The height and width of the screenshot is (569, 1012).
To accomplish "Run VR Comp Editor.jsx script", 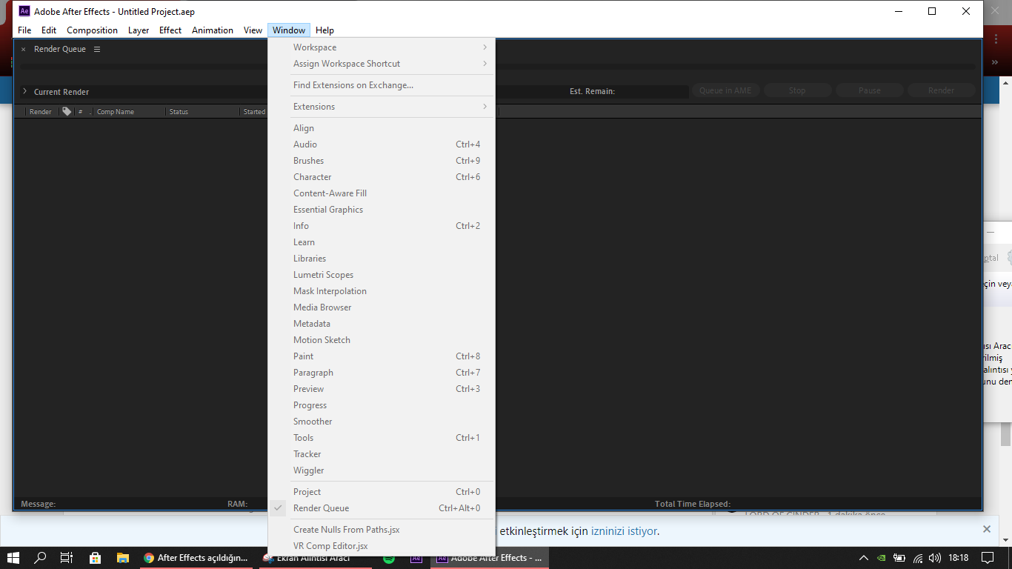I will 382,546.
